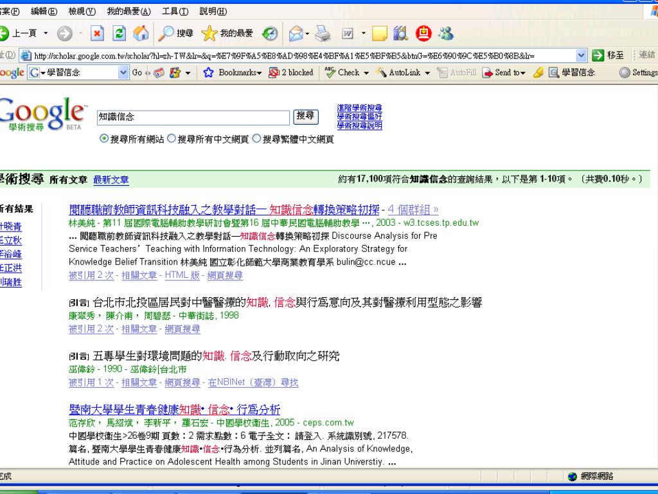658x494 pixels.
Task: Open the 說明(H) menu
Action: click(x=213, y=12)
